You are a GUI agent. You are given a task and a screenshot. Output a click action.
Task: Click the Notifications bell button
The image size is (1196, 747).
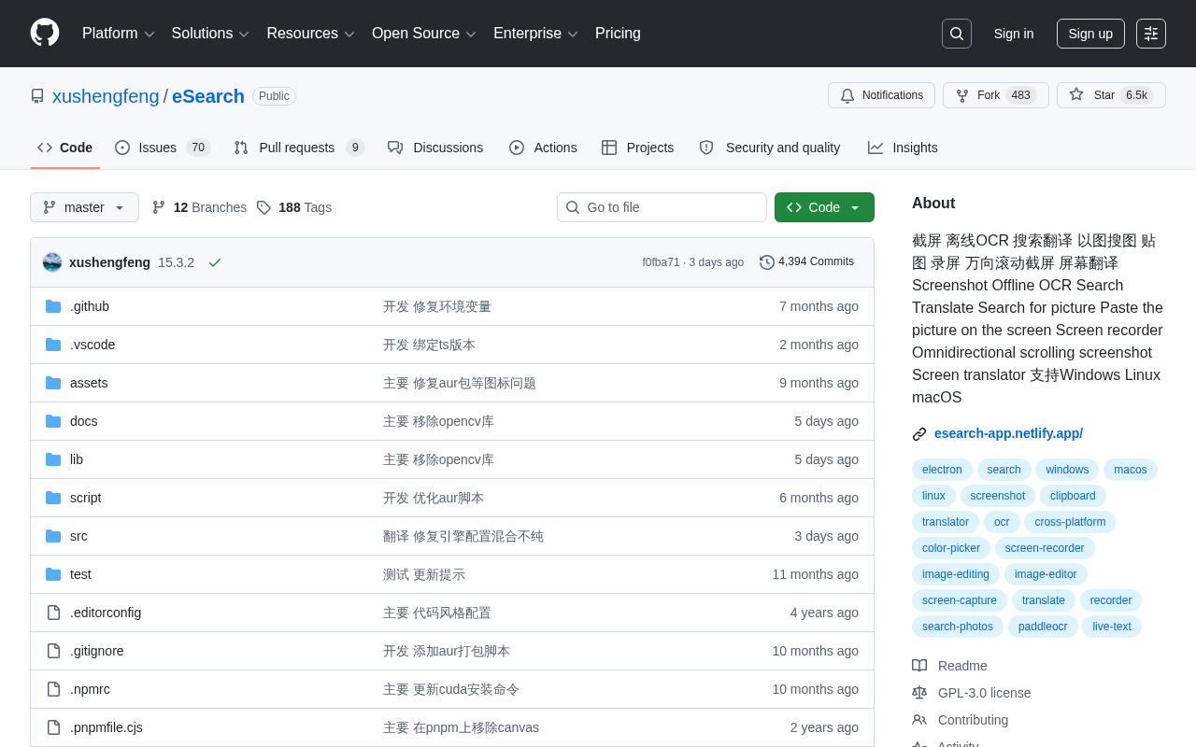click(x=881, y=95)
